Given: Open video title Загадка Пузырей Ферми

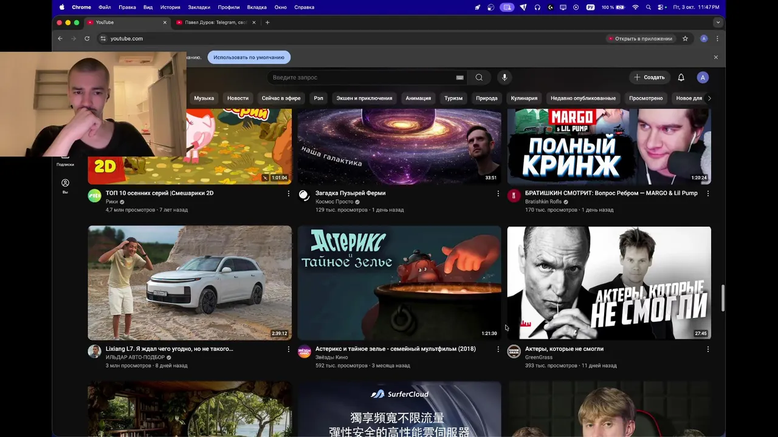Looking at the screenshot, I should click(350, 193).
